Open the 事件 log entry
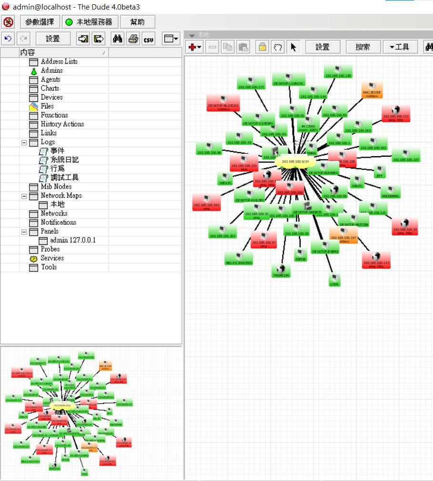The height and width of the screenshot is (481, 433). click(57, 150)
